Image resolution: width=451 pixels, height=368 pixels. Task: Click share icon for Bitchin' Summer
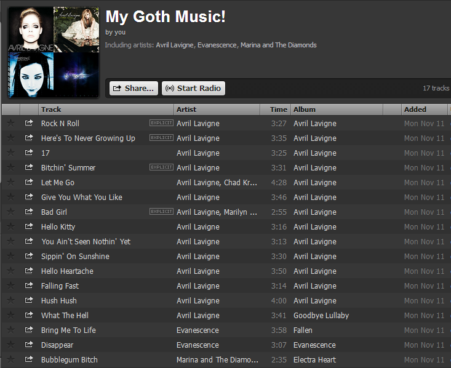tap(29, 167)
